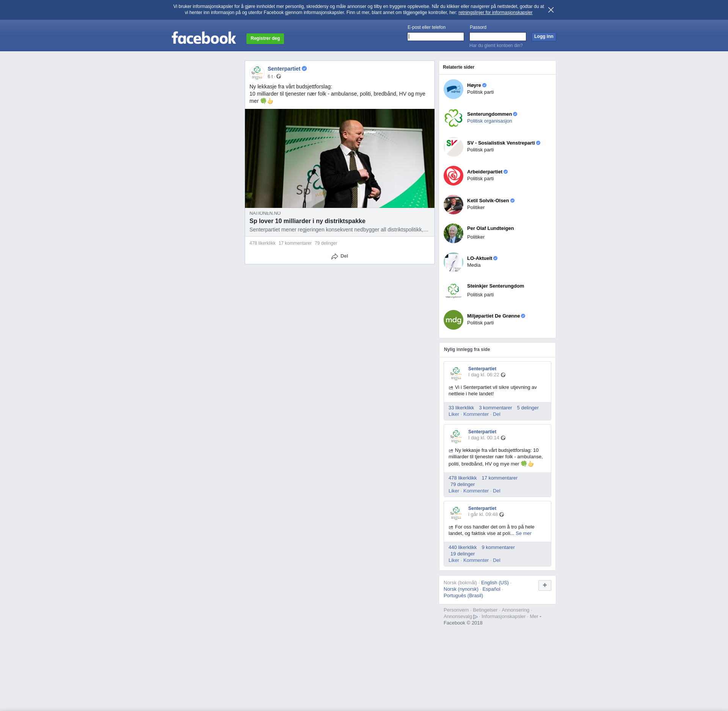Open the Senterpartiet post avatar
728x711 pixels.
pos(257,72)
